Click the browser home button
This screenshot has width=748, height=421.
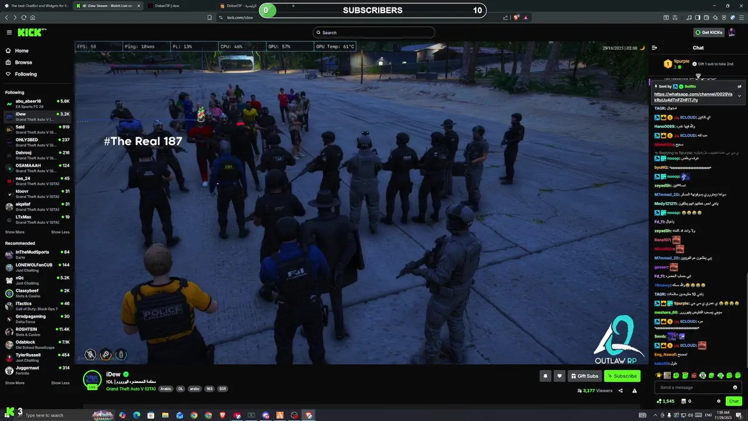coord(32,18)
